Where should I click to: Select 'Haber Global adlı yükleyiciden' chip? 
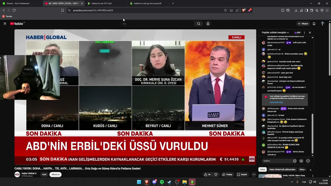pos(282,170)
